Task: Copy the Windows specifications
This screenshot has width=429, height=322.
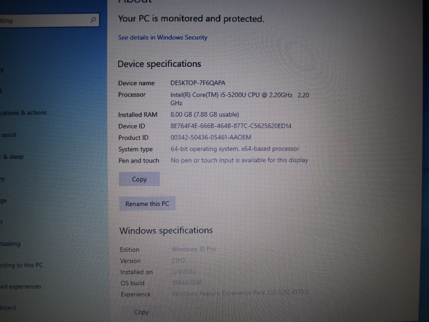Action: pos(141,312)
